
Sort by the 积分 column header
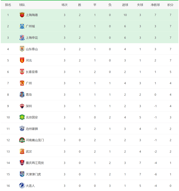pos(170,5)
